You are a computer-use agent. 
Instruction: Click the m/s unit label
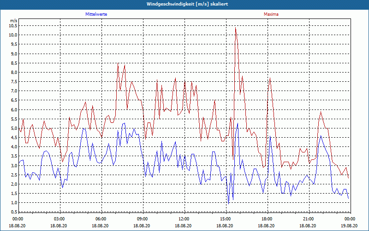coord(14,21)
